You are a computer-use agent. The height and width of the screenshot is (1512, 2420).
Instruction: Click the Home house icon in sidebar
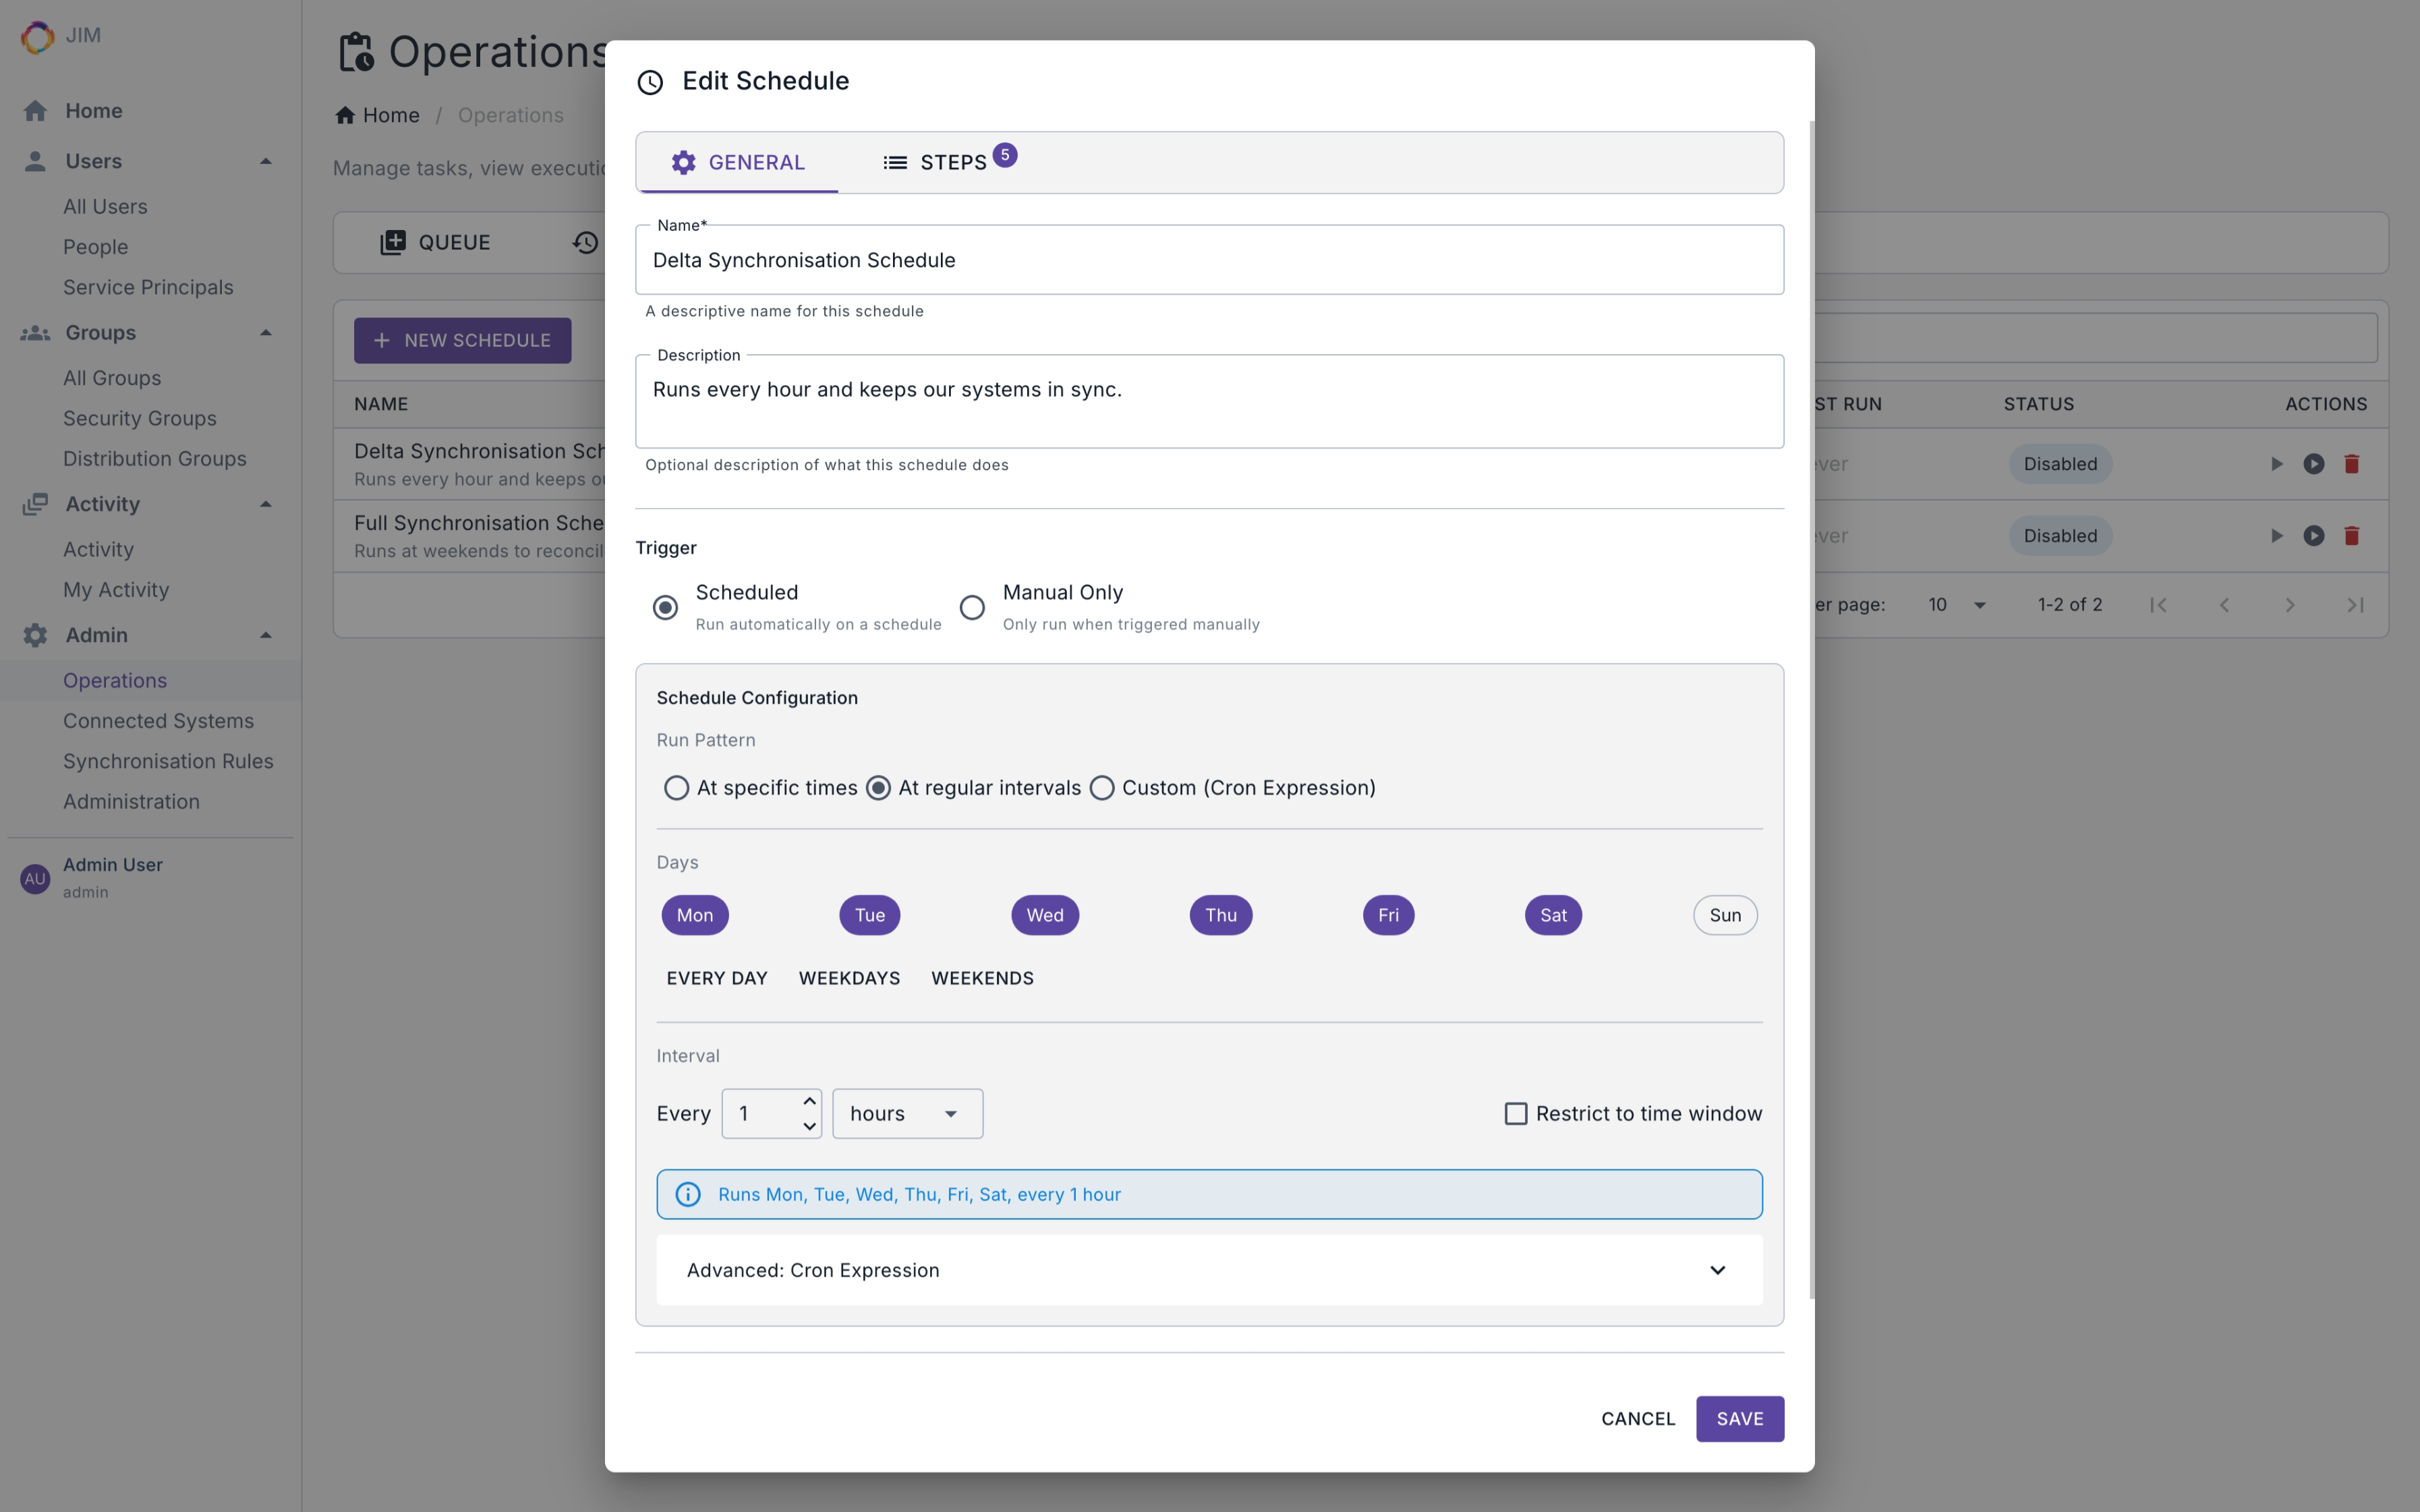click(36, 111)
